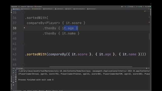
Task: Go to next highlighted problem arrow
Action: (149, 11)
